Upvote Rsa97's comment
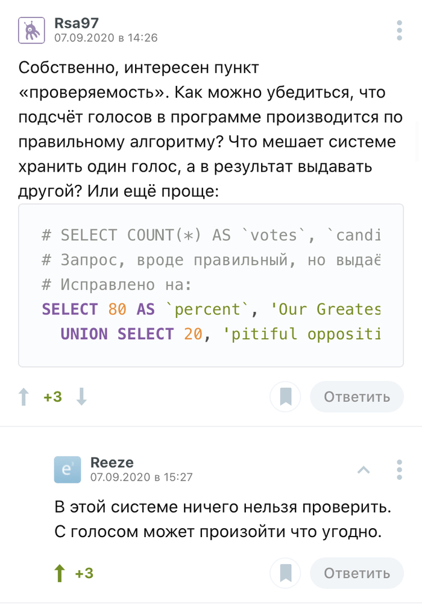 click(x=24, y=397)
